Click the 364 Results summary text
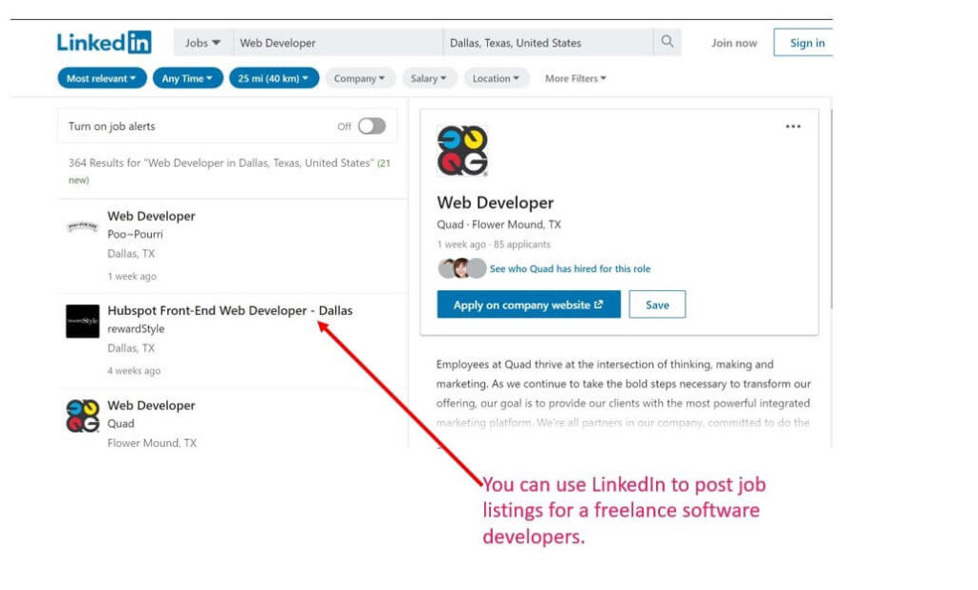The width and height of the screenshot is (978, 590). click(229, 171)
